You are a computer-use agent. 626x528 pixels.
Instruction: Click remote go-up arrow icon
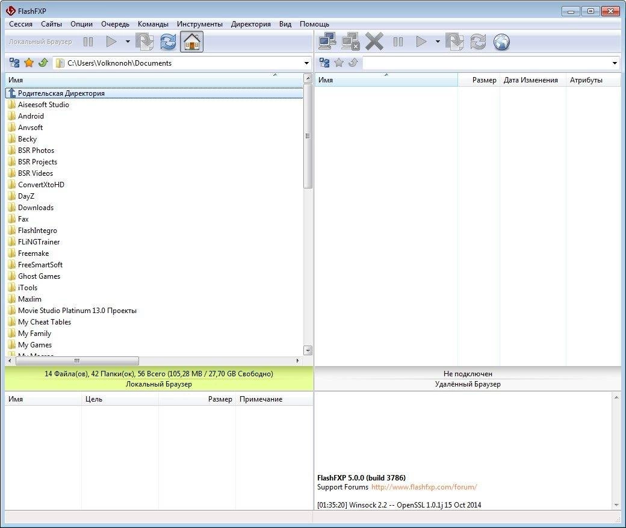pos(353,63)
